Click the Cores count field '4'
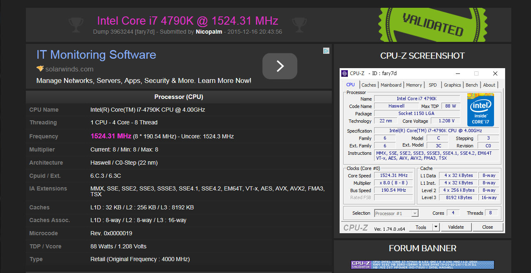531x273 pixels. tap(453, 213)
